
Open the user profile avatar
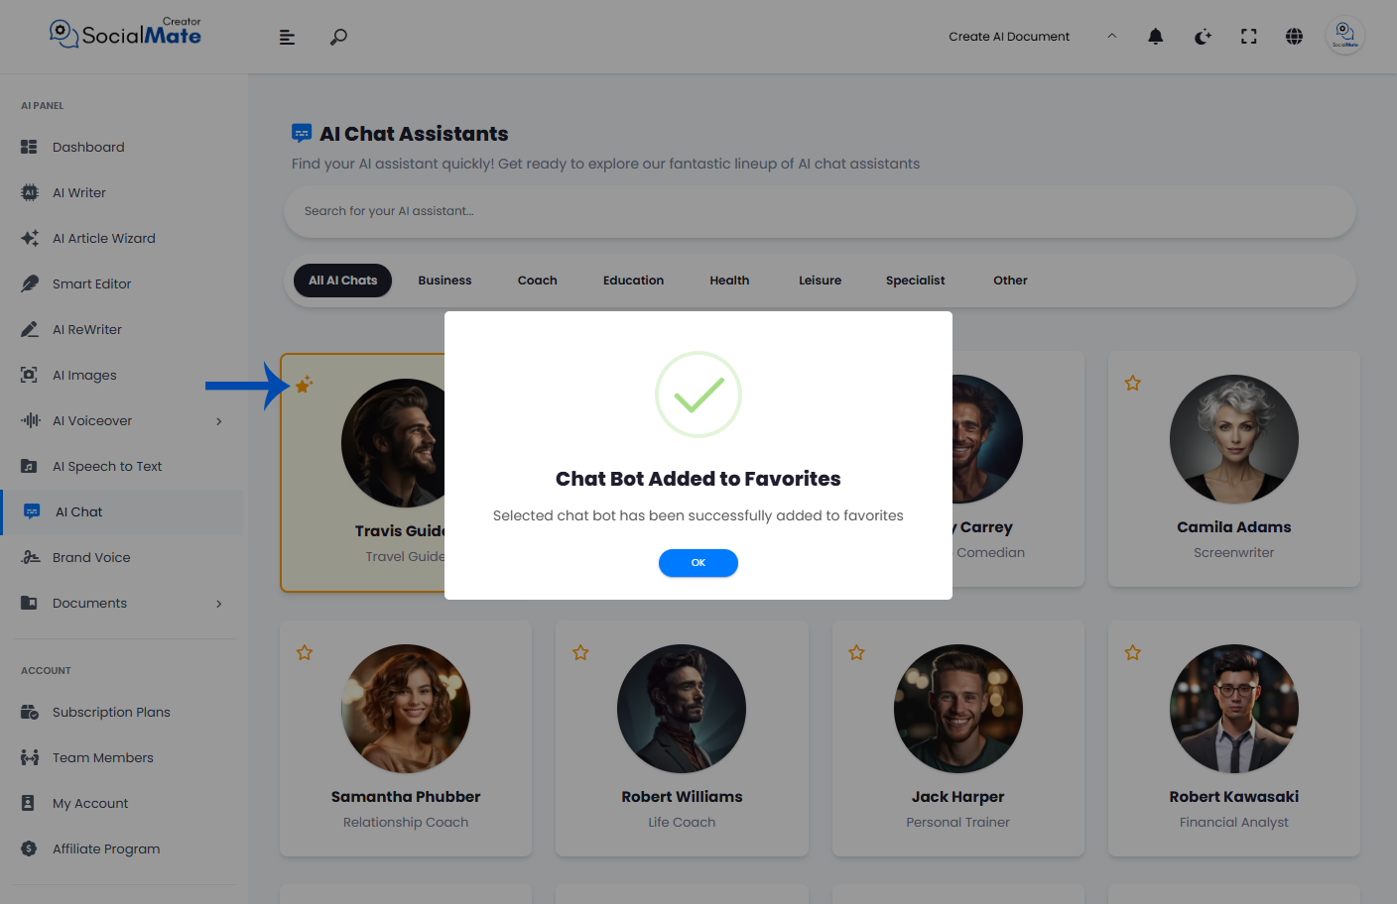[1345, 36]
